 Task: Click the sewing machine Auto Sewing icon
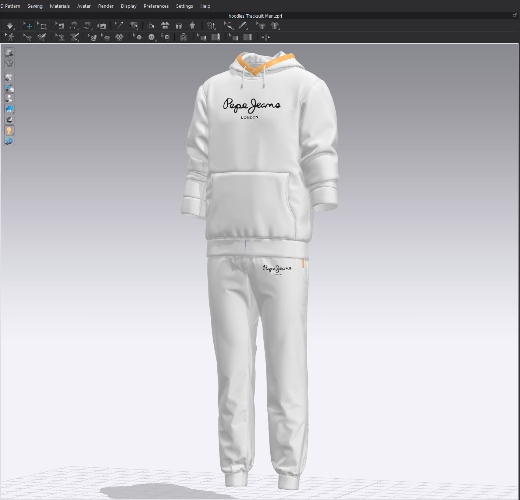101,26
